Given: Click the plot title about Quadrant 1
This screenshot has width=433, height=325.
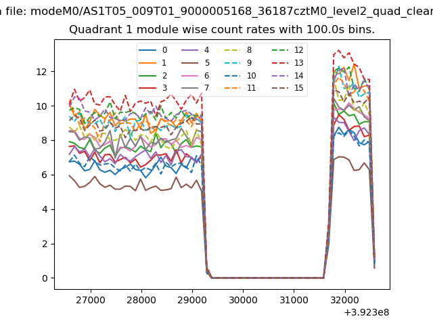Looking at the screenshot, I should tap(222, 30).
